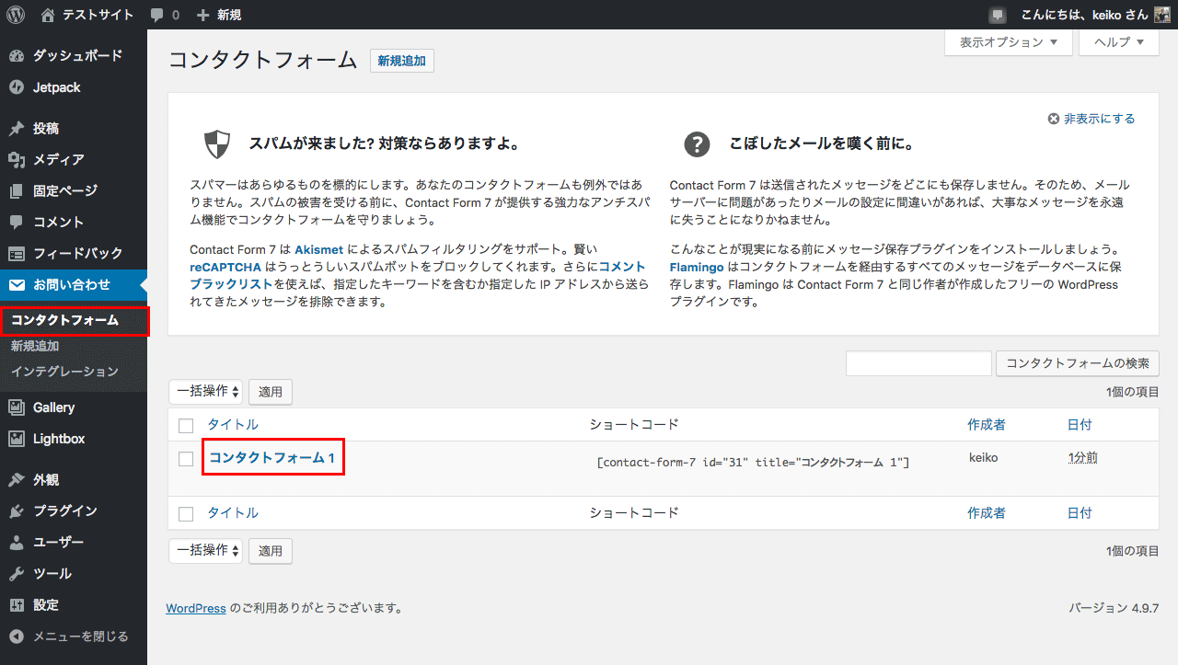This screenshot has width=1178, height=665.
Task: Click the バージョン 4.9.7 footer text
Action: (x=1114, y=608)
